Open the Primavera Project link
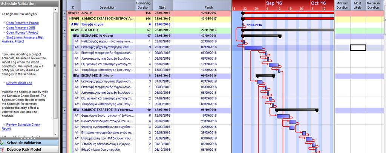 pyautogui.click(x=22, y=23)
